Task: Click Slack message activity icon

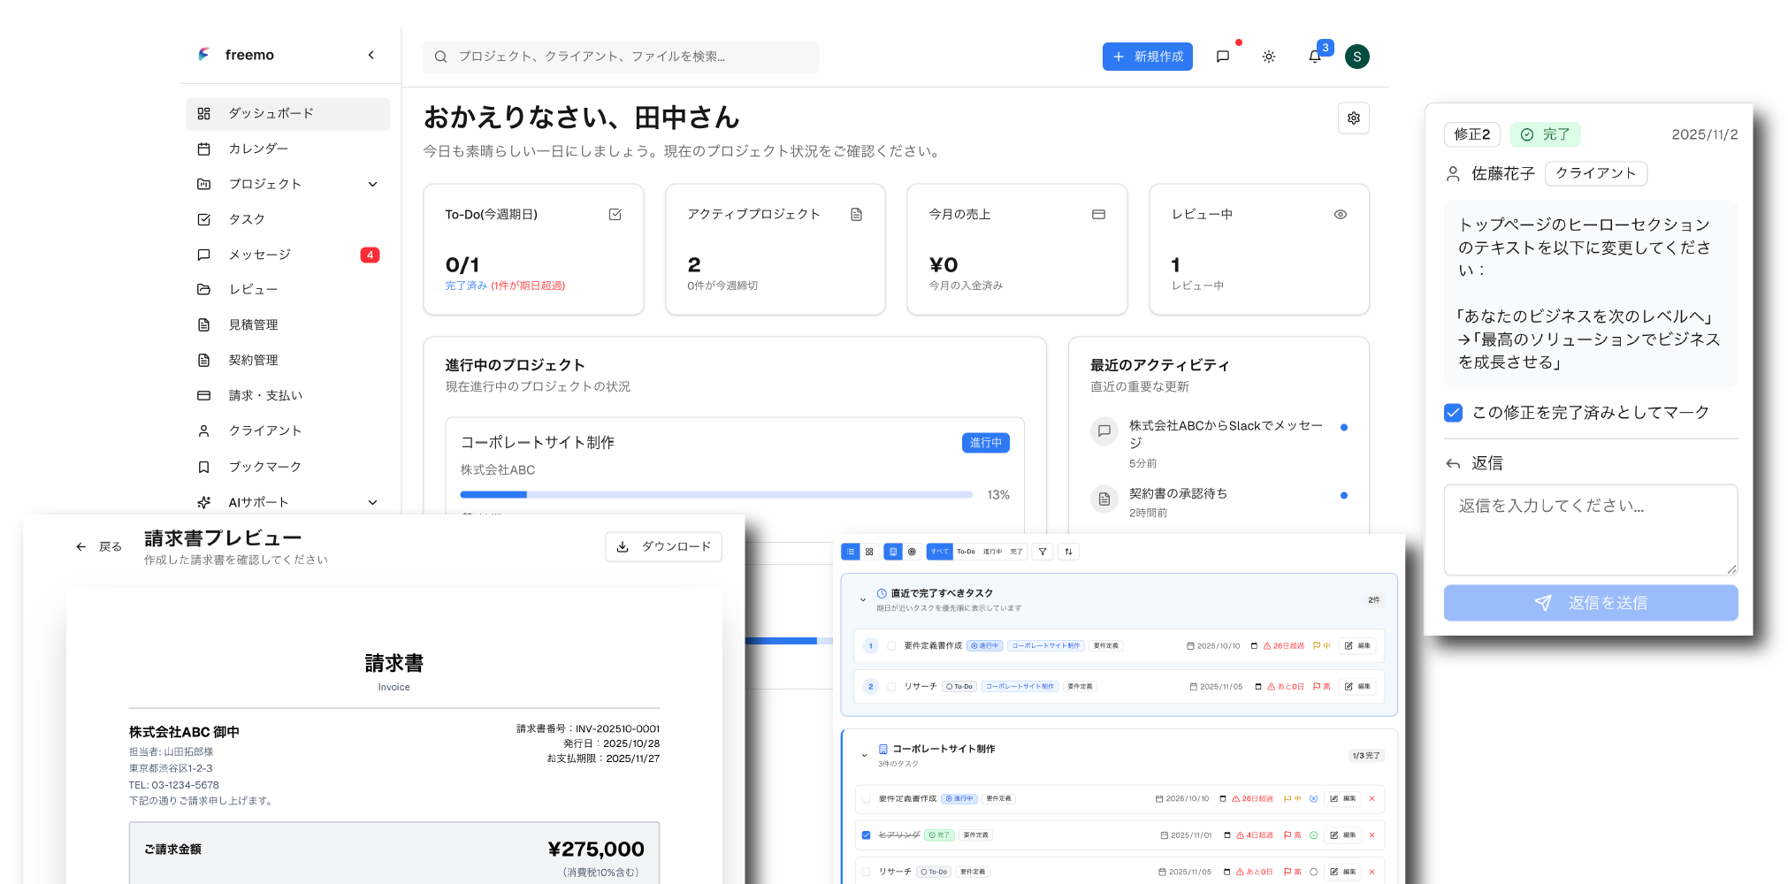Action: (x=1104, y=431)
